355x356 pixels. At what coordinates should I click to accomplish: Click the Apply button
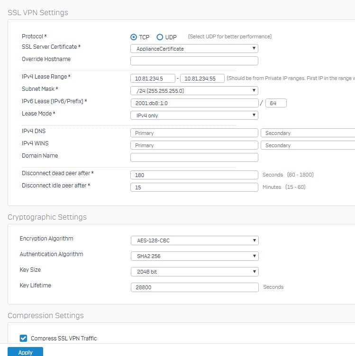[x=25, y=352]
